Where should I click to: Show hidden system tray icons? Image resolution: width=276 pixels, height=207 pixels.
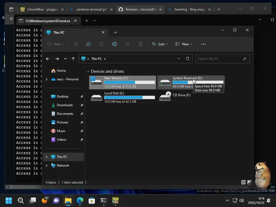227,201
